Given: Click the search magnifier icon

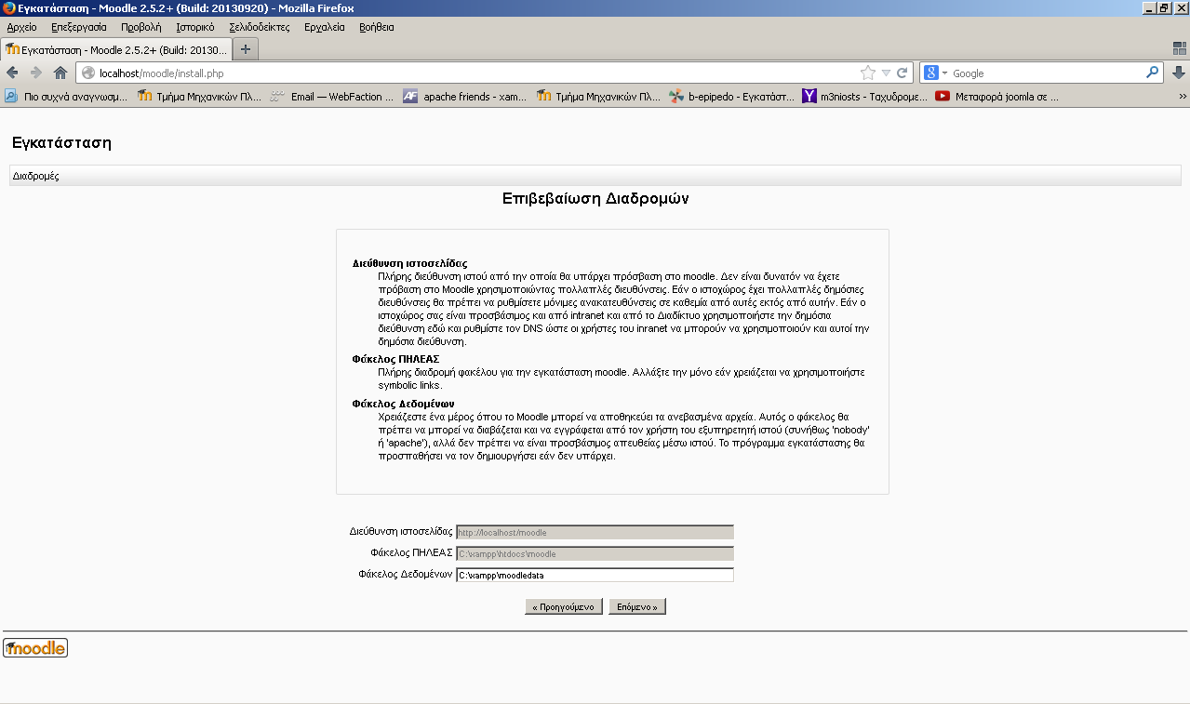Looking at the screenshot, I should (x=1153, y=73).
